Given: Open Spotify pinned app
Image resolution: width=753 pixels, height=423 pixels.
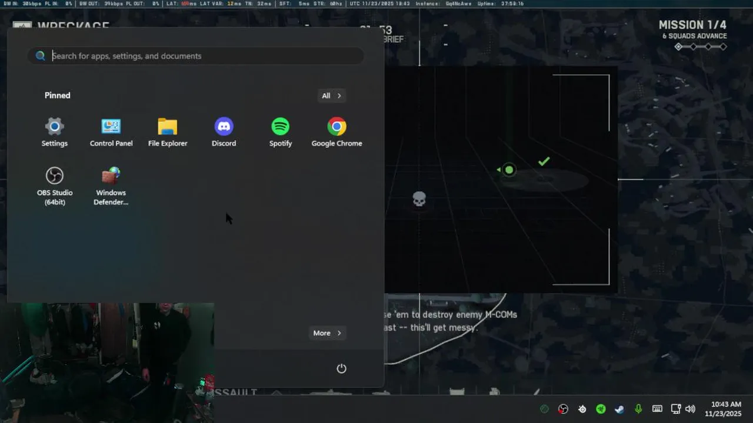Looking at the screenshot, I should click(281, 132).
